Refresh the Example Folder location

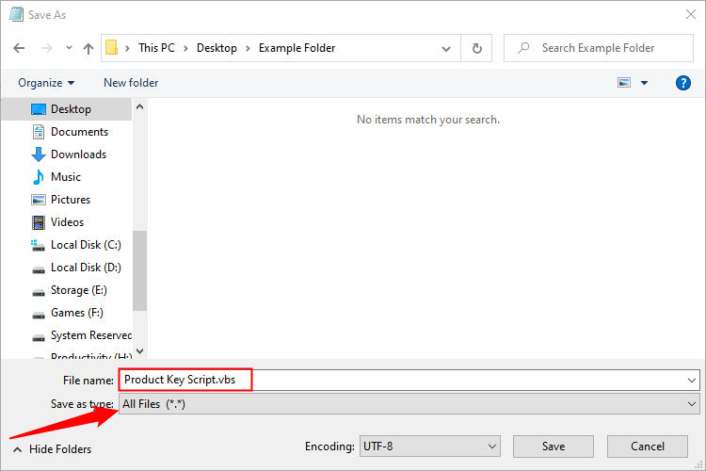[477, 48]
